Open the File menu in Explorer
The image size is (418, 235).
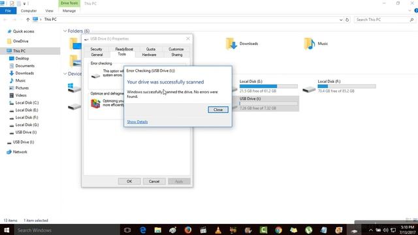[x=8, y=10]
